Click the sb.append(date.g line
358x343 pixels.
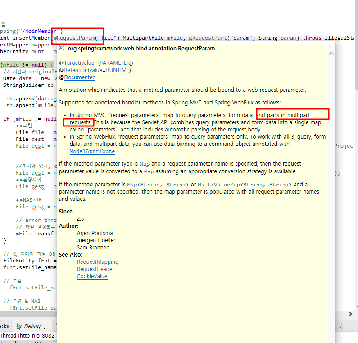pos(32,99)
